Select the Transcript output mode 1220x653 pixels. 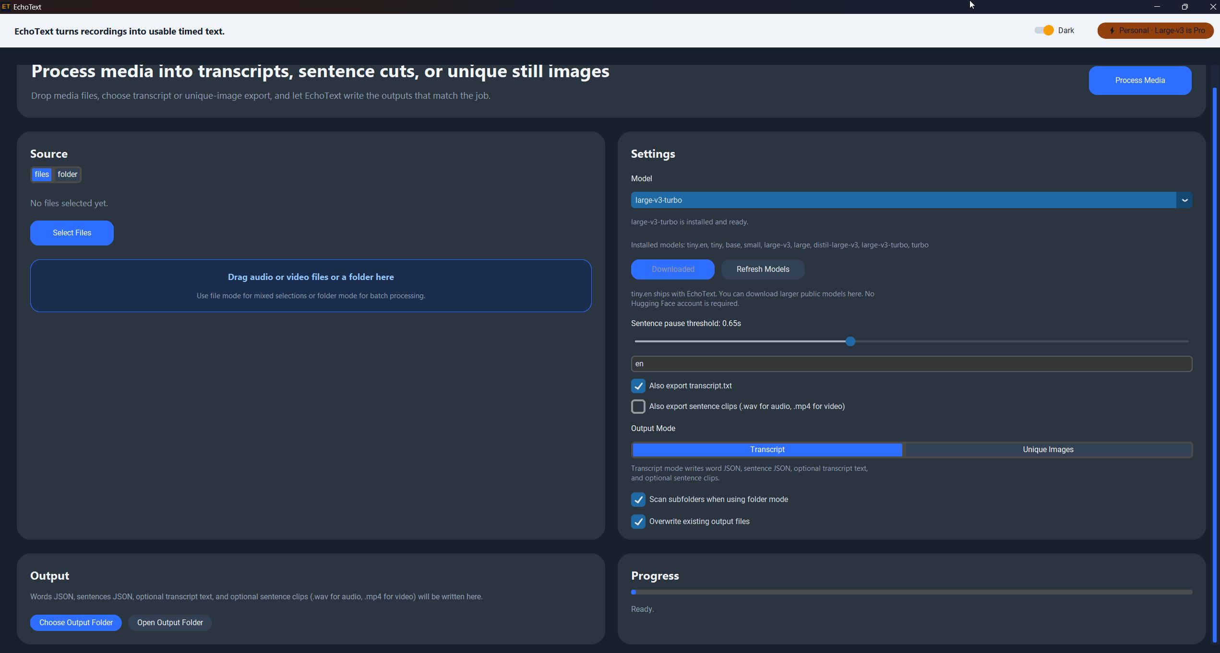tap(767, 450)
